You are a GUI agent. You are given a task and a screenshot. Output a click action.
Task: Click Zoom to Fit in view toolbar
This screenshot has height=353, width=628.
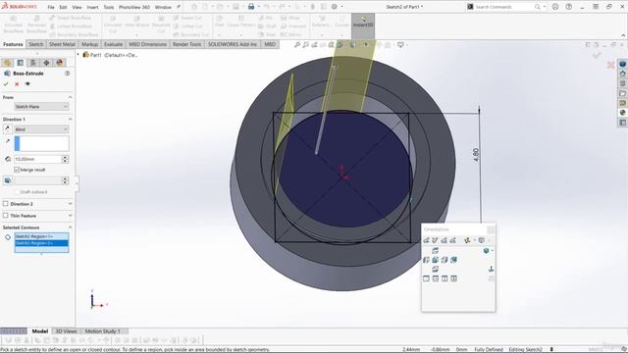pyautogui.click(x=297, y=45)
